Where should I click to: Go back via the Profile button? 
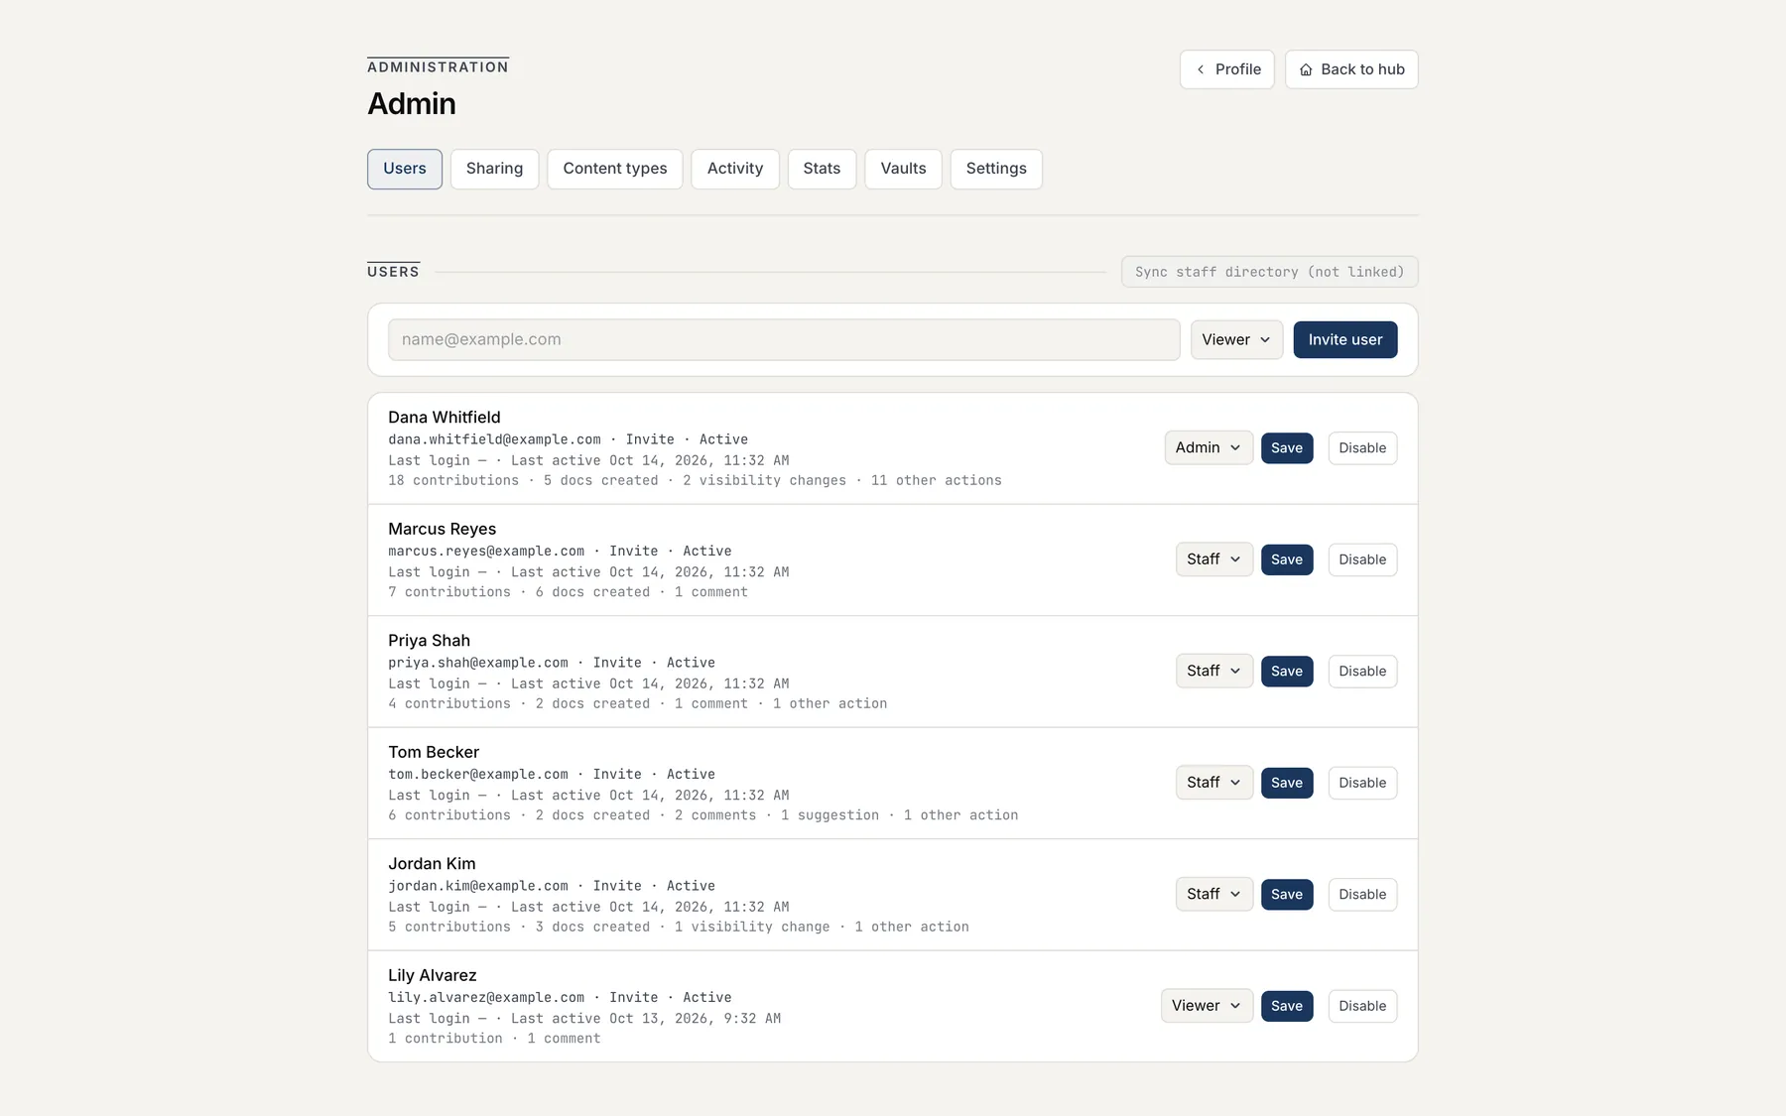tap(1226, 69)
